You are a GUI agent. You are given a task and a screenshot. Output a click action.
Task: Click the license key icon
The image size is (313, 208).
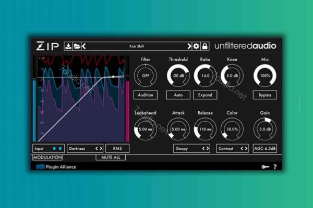coord(266,167)
